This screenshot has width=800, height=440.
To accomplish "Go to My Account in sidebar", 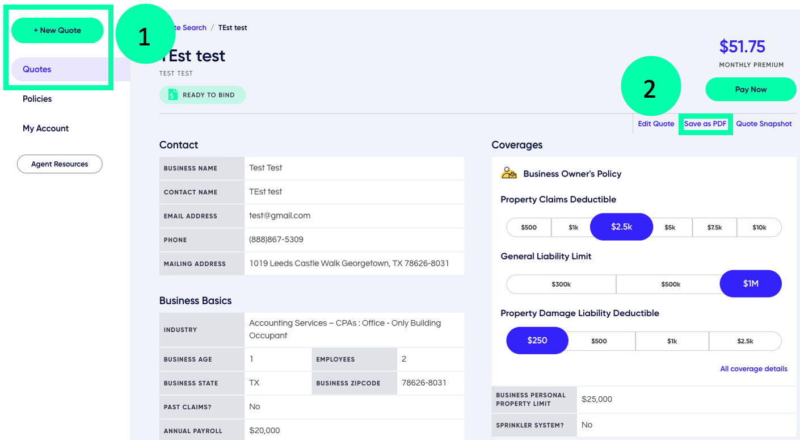I will [45, 128].
